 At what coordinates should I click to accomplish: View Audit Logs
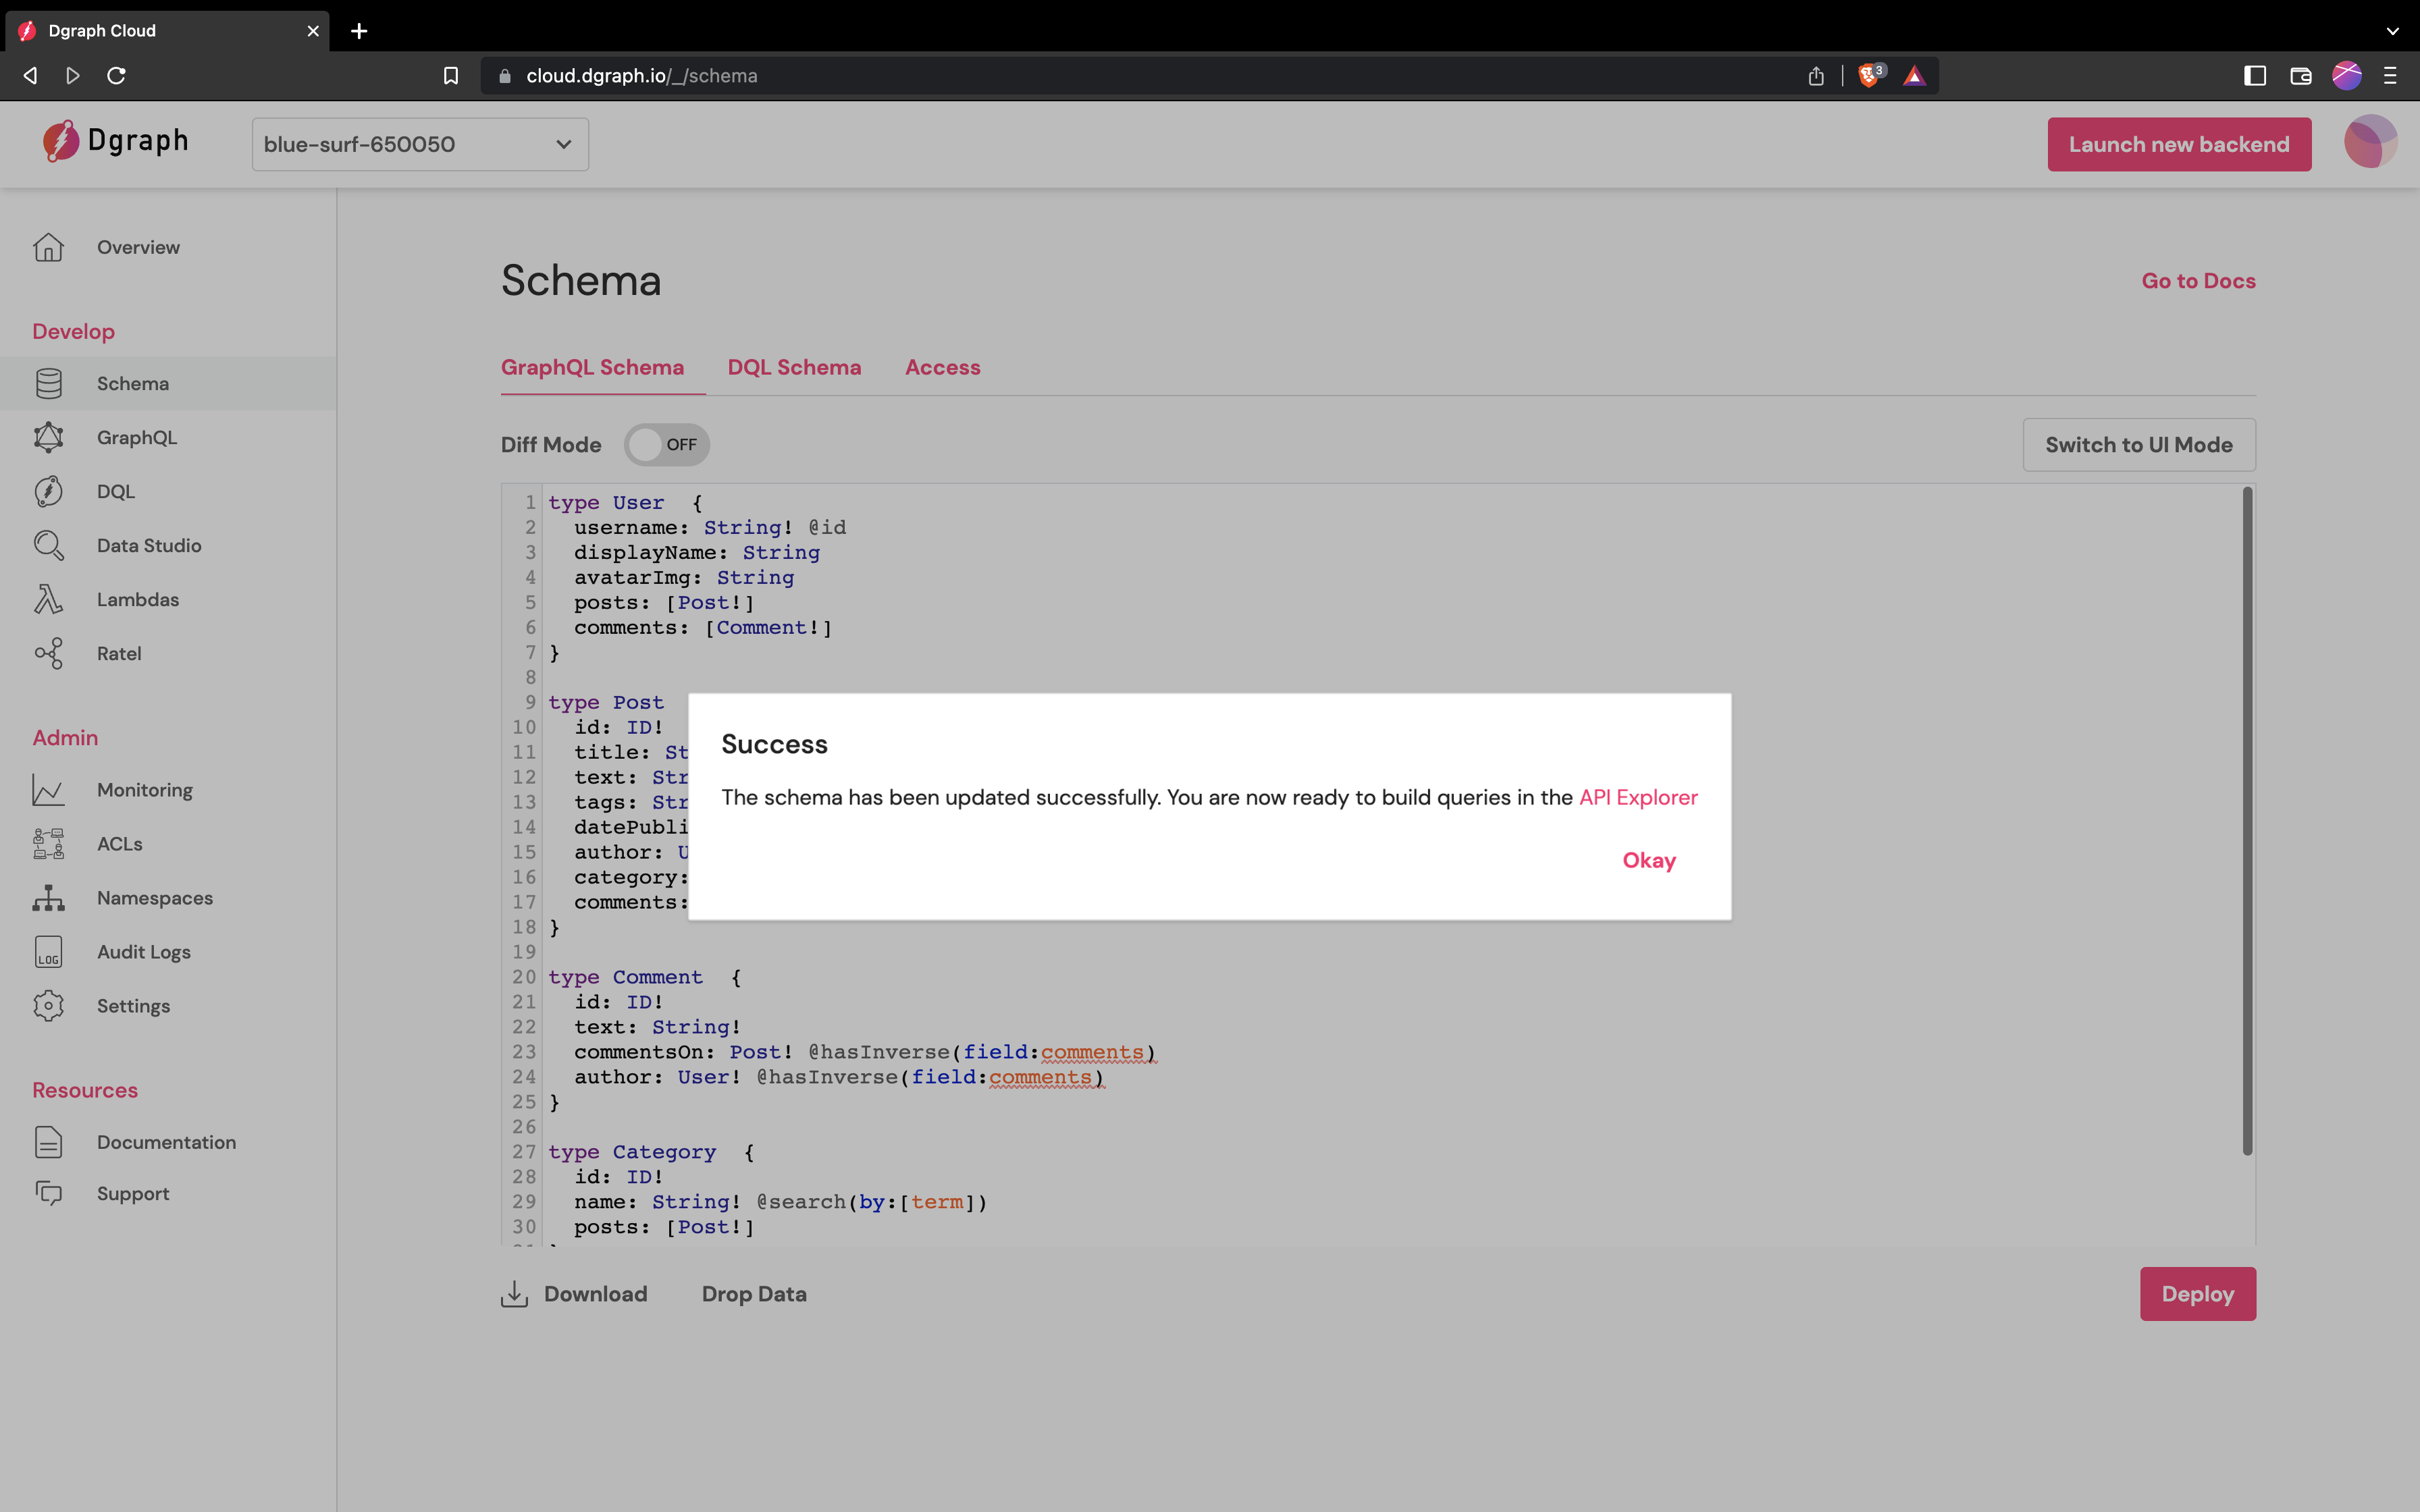click(x=143, y=951)
